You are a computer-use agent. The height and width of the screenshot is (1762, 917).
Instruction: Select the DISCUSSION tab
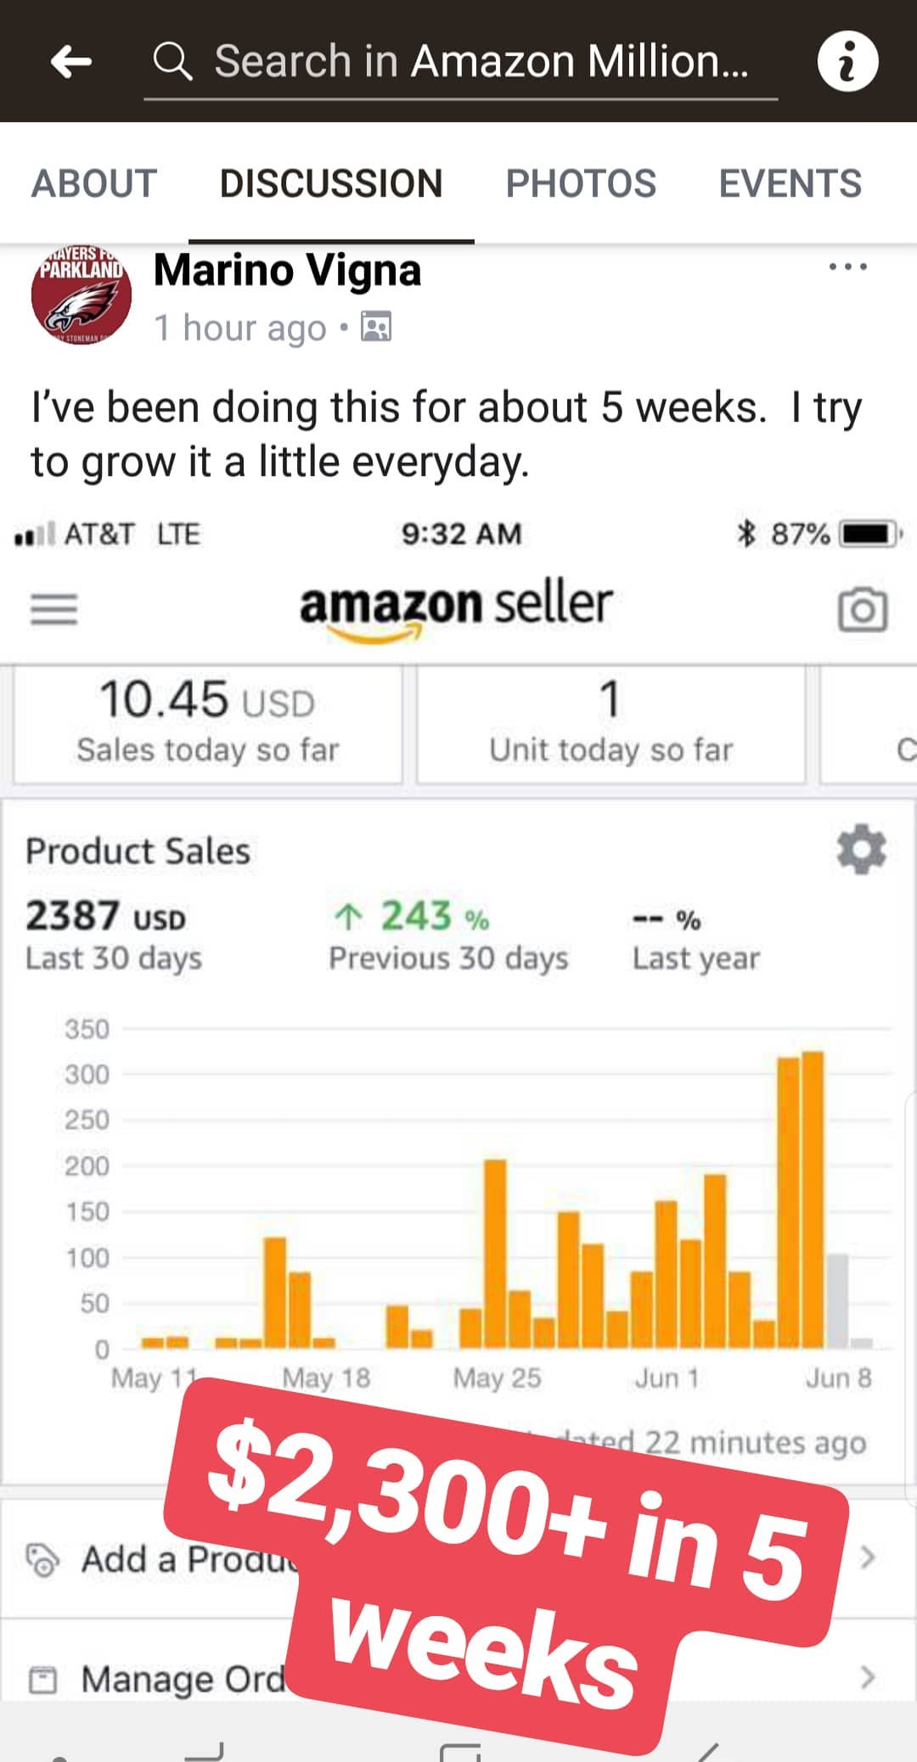coord(331,183)
